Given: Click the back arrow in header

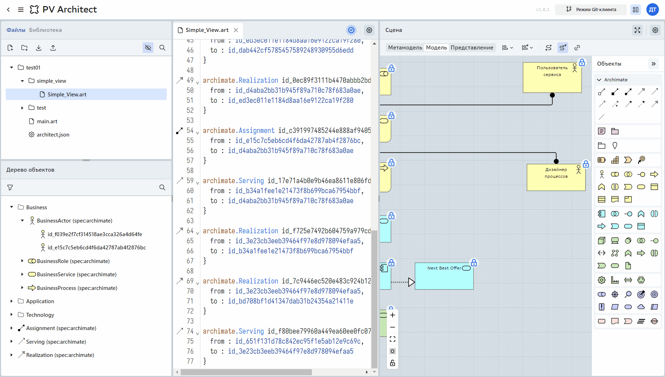Looking at the screenshot, I should [x=9, y=10].
